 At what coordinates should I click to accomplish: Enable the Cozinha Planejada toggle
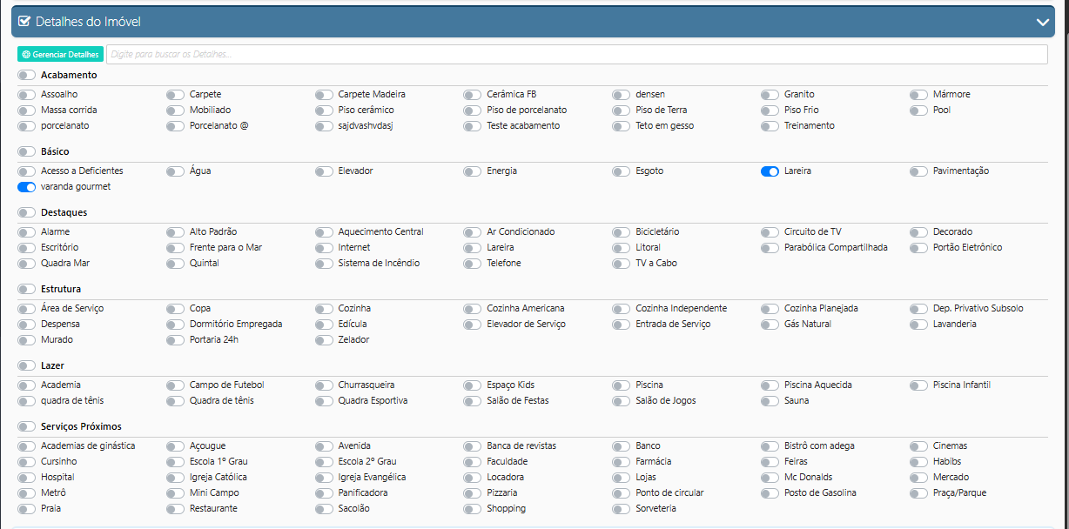pos(770,309)
